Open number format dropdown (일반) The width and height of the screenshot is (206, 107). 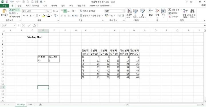[123, 11]
